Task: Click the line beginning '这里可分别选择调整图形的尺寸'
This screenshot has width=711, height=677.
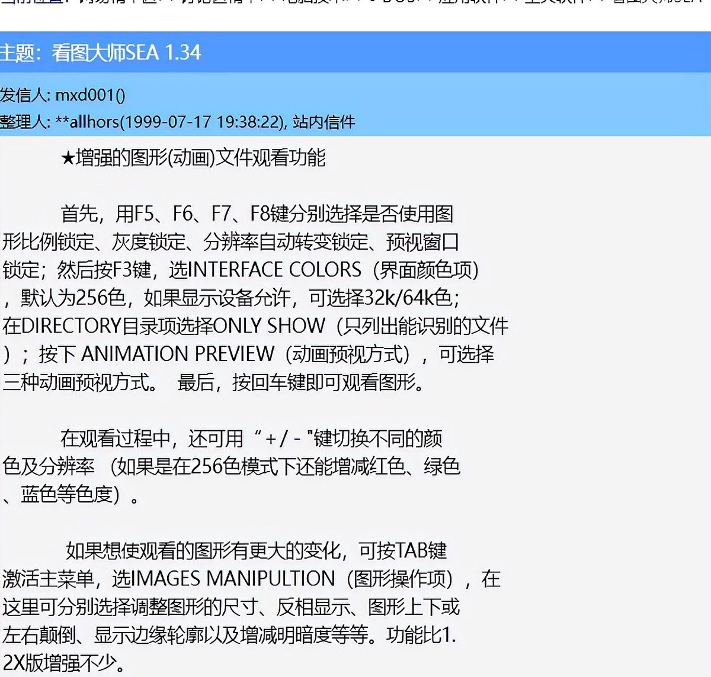Action: point(231,607)
